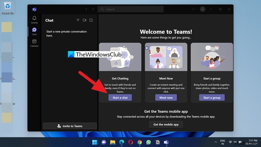
Task: Open the Activity bell in Teams sidebar
Action: [x=34, y=20]
